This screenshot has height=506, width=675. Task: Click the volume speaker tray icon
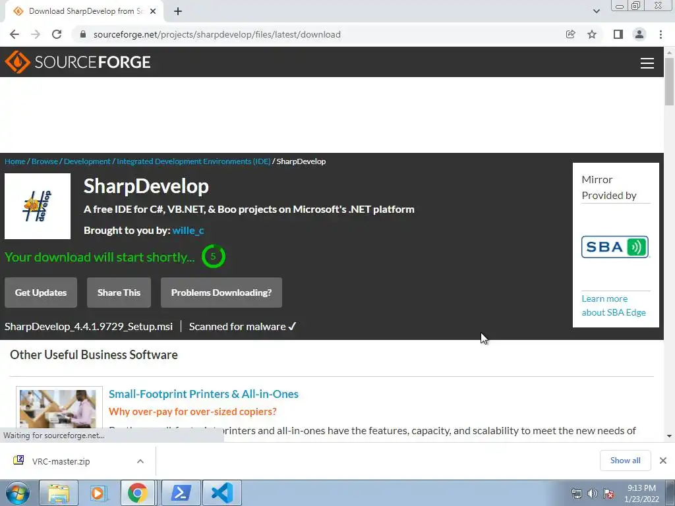coord(593,493)
